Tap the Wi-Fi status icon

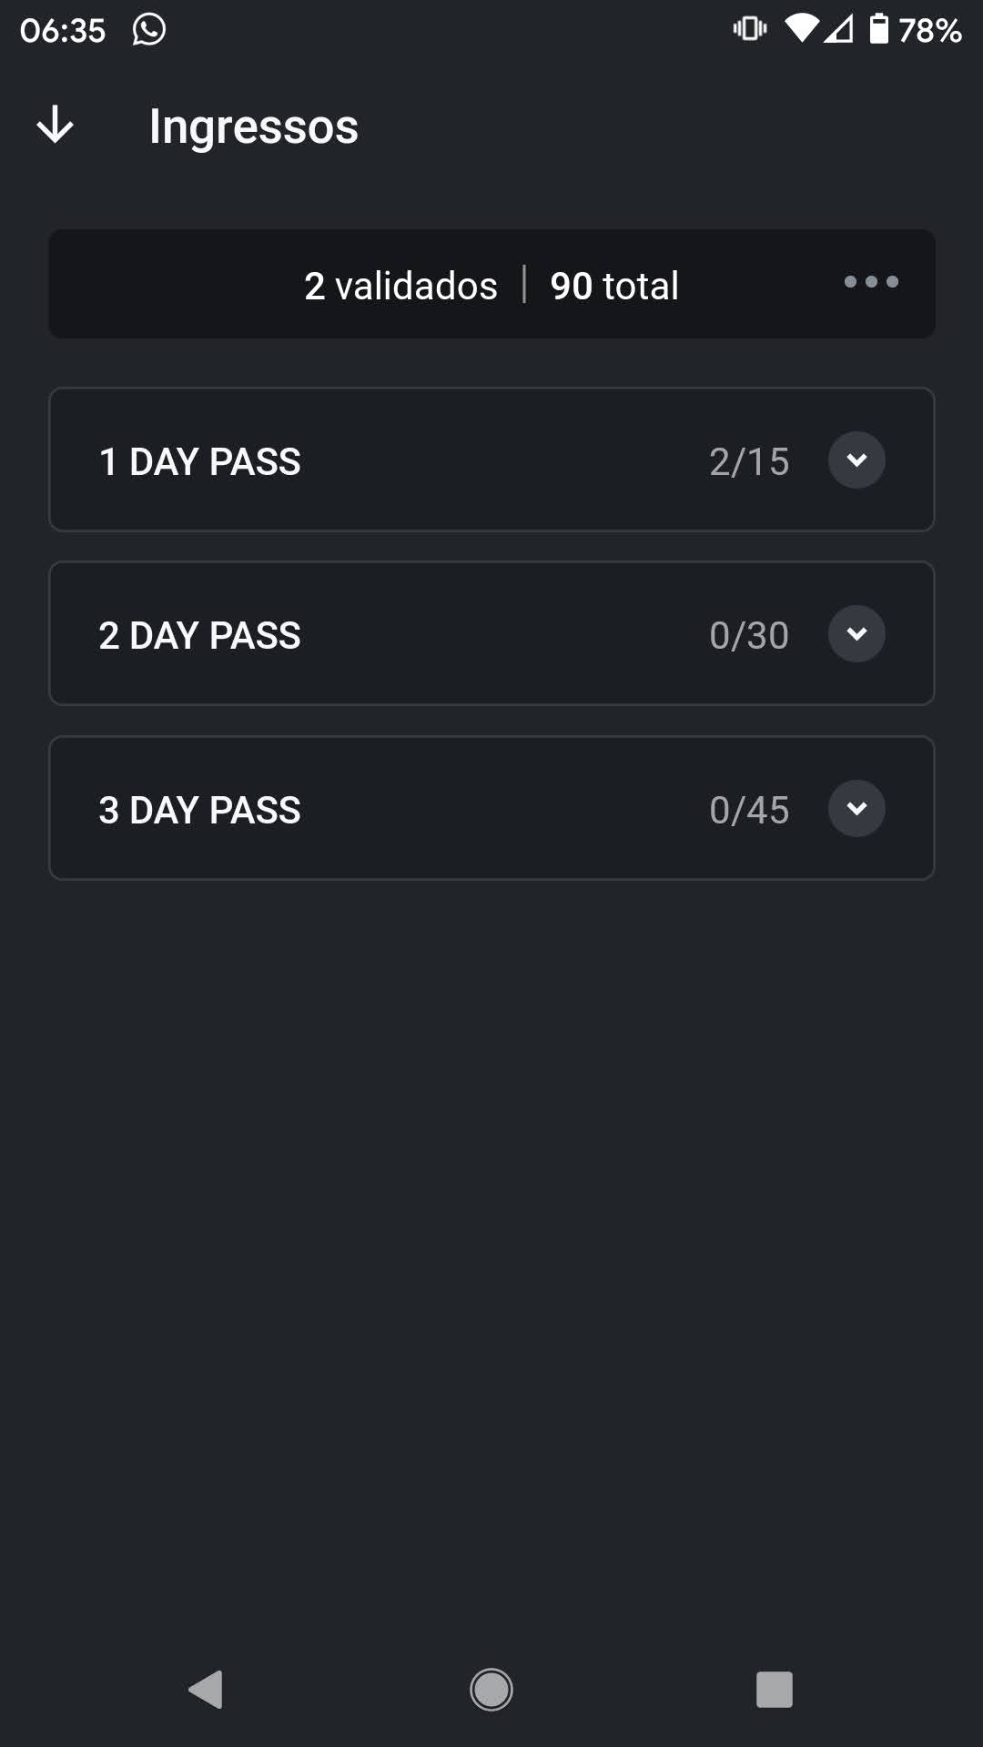tap(802, 29)
